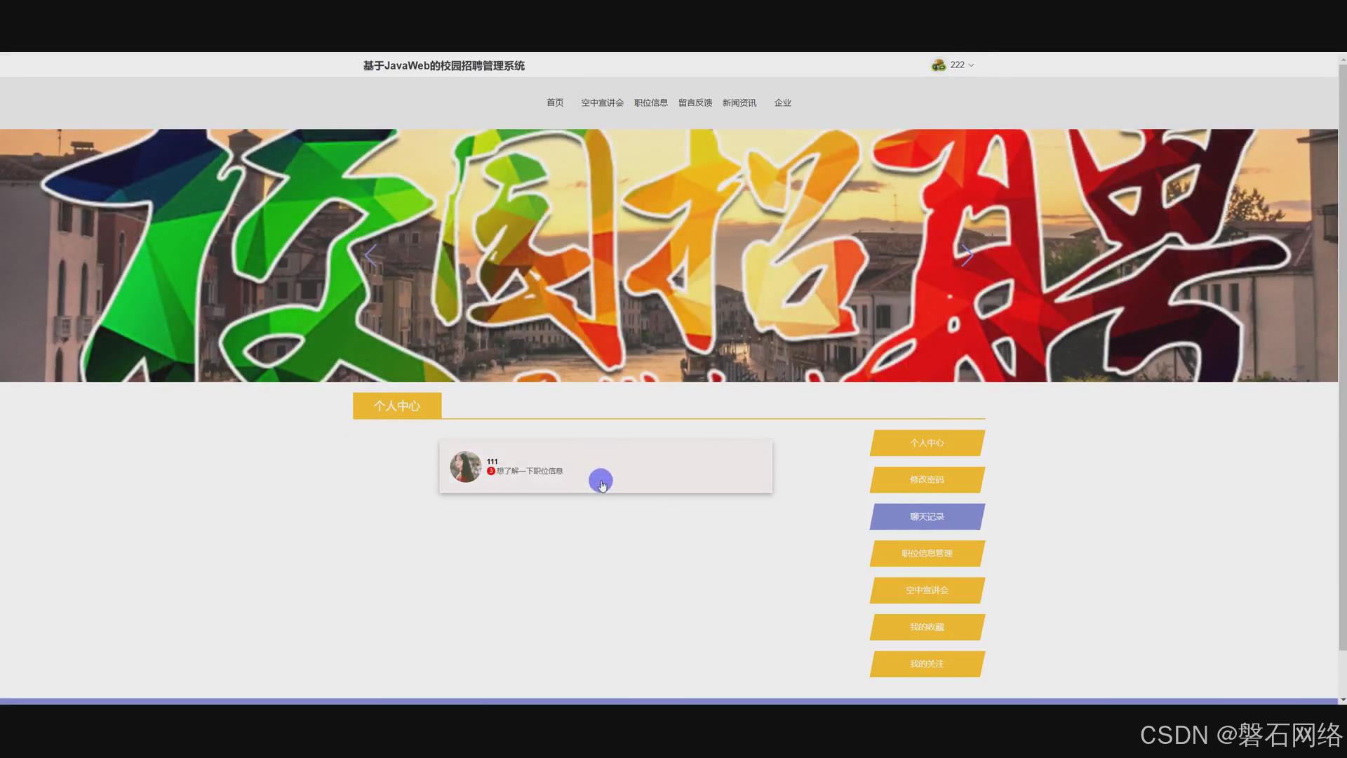
Task: Open the 222 account dropdown arrow
Action: pyautogui.click(x=971, y=65)
